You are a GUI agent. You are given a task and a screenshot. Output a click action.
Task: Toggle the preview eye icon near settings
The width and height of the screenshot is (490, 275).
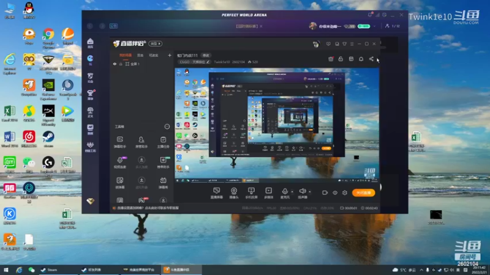(334, 193)
